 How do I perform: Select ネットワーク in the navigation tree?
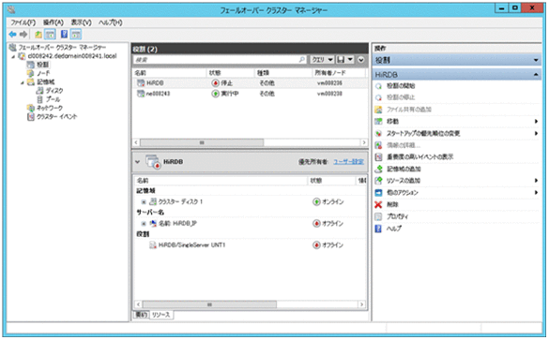pos(50,108)
